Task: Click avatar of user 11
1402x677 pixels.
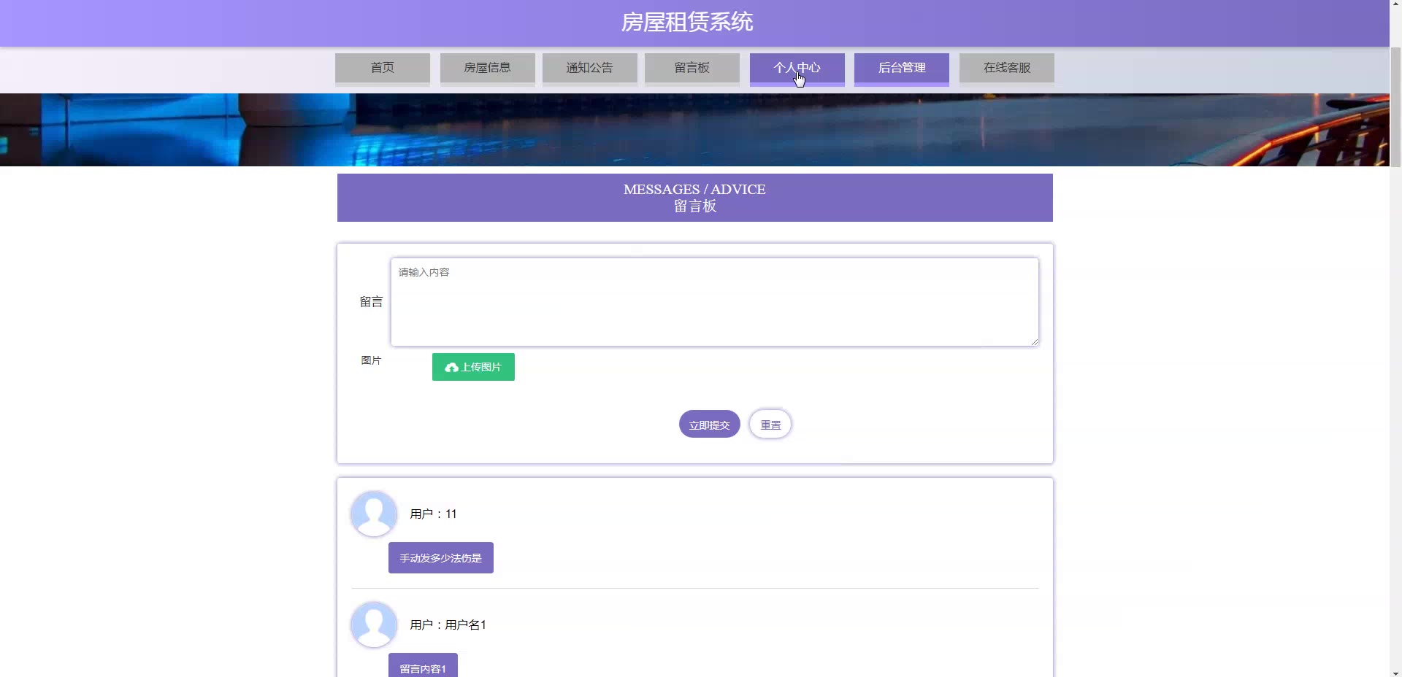Action: 374,514
